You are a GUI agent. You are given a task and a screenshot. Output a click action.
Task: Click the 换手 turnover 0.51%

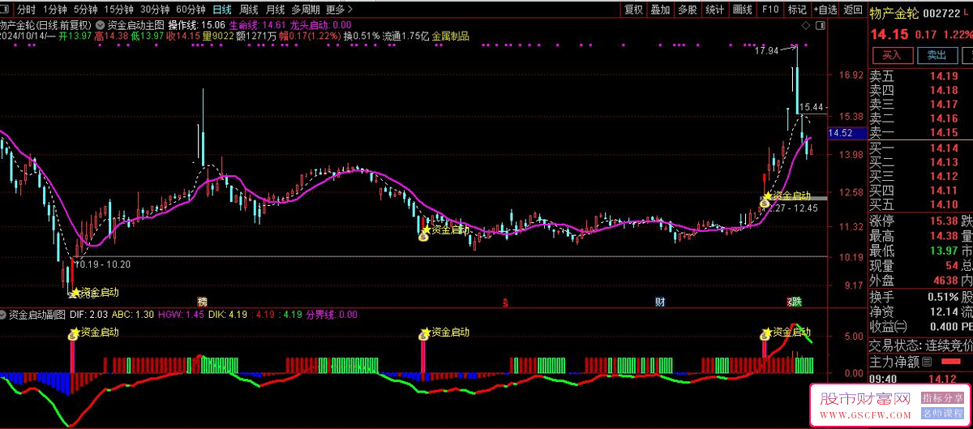942,297
